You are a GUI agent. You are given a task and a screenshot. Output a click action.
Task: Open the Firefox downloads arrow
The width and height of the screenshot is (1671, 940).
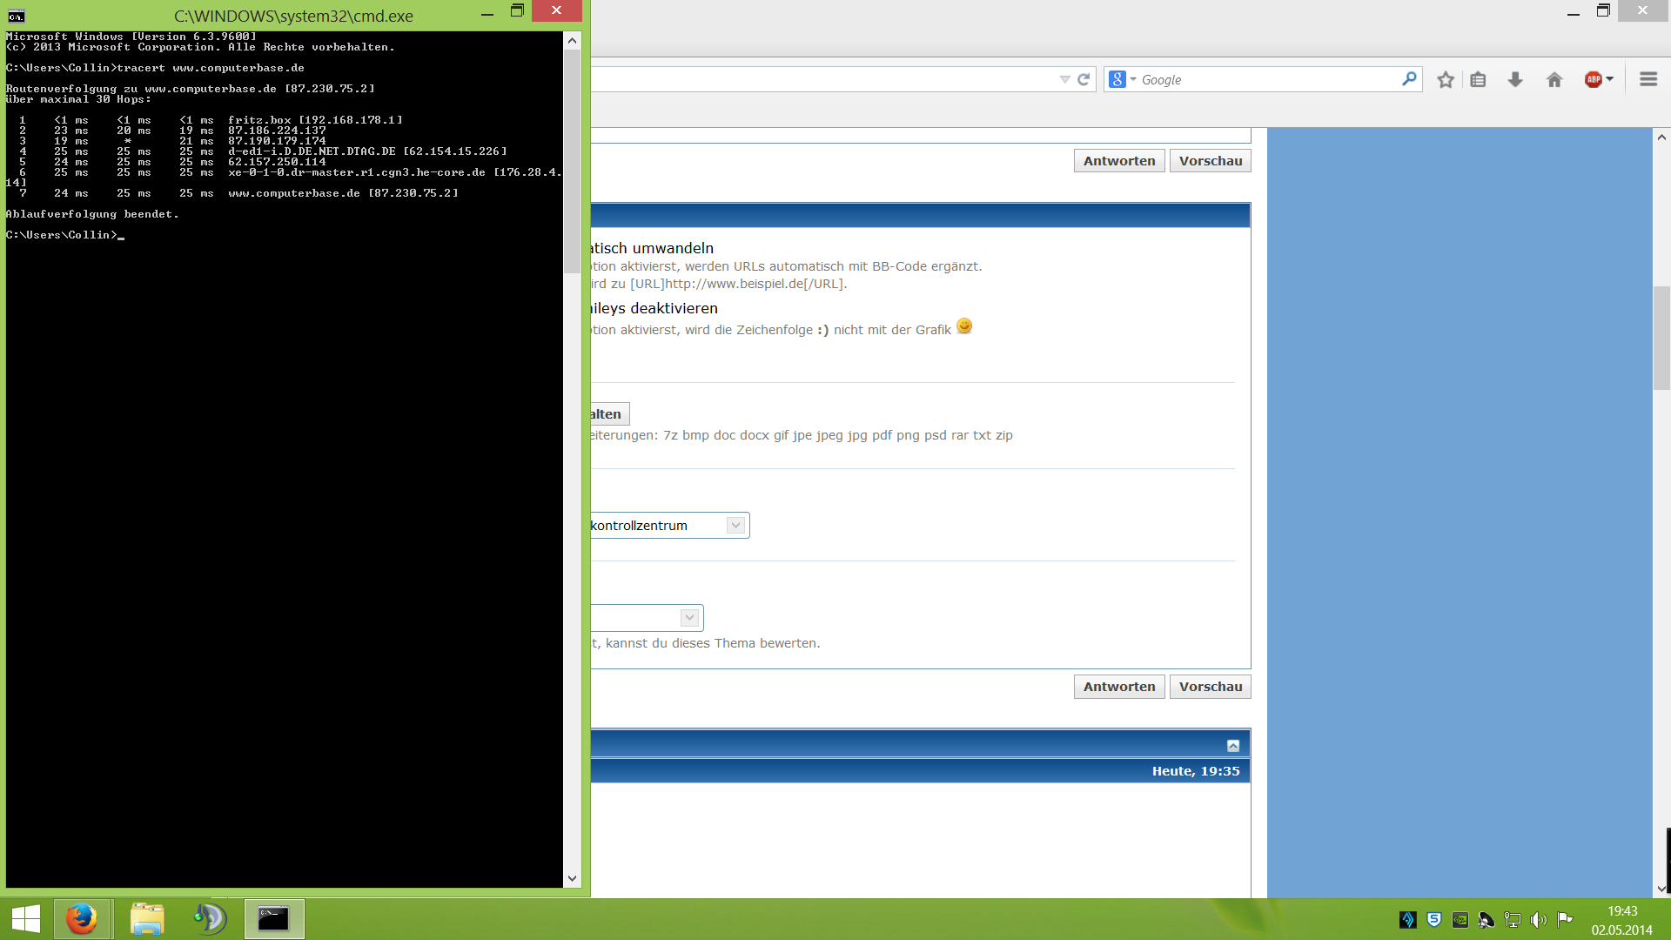click(1515, 80)
